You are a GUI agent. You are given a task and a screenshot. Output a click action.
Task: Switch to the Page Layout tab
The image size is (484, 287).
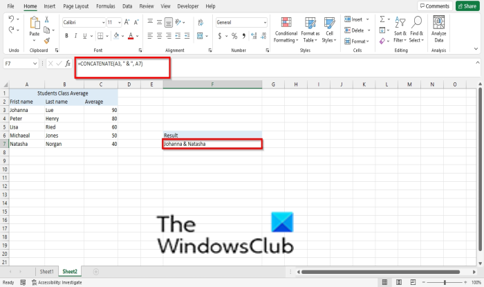click(x=75, y=6)
